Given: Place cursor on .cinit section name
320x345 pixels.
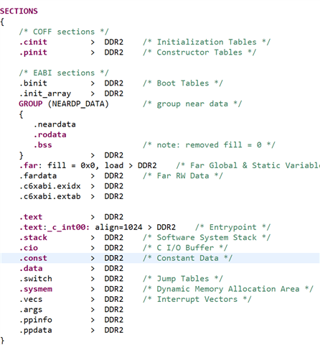Looking at the screenshot, I should click(x=33, y=42).
